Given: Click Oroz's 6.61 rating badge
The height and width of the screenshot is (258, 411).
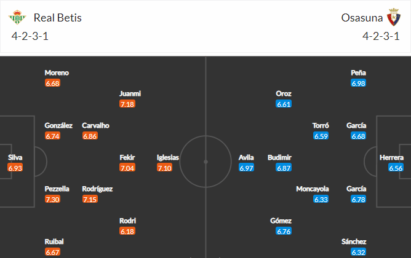Looking at the screenshot, I should tap(284, 104).
